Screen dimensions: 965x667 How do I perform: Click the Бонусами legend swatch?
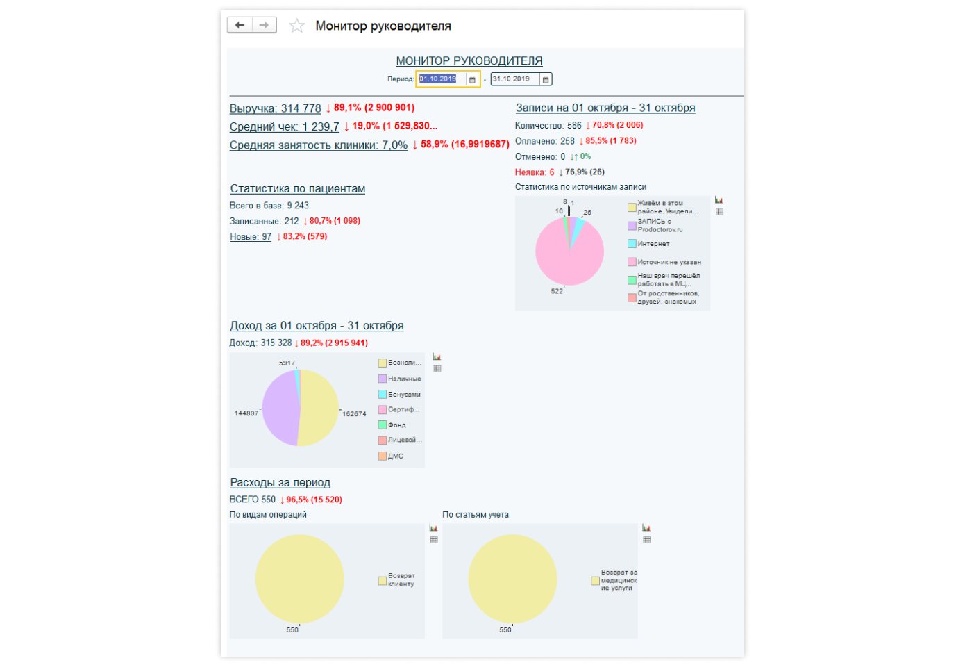coord(382,394)
